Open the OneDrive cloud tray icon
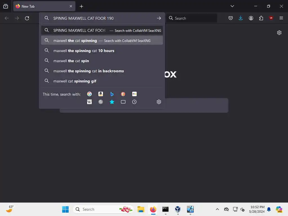The image size is (288, 216). (x=226, y=209)
